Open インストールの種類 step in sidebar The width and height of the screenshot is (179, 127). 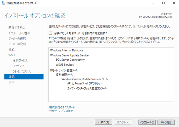click(19, 33)
